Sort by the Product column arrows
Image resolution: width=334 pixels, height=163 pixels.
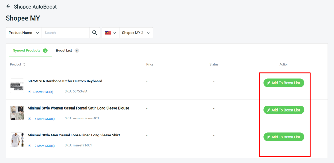coord(24,64)
